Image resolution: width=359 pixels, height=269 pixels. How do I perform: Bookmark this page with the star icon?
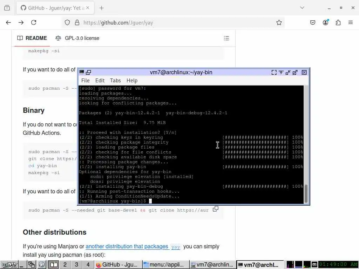(x=279, y=22)
